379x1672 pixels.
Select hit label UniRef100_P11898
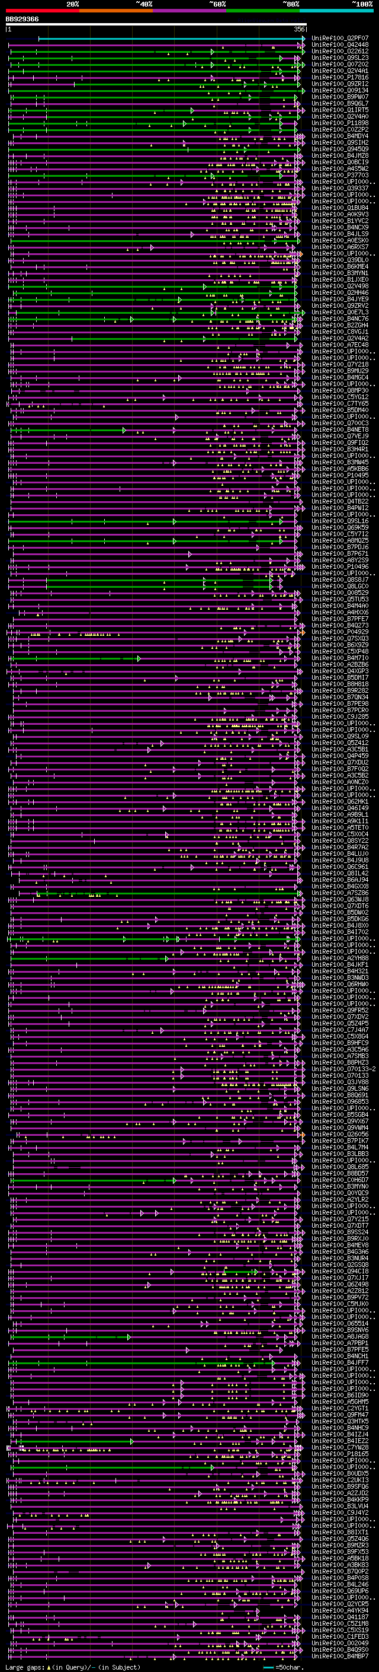click(340, 123)
